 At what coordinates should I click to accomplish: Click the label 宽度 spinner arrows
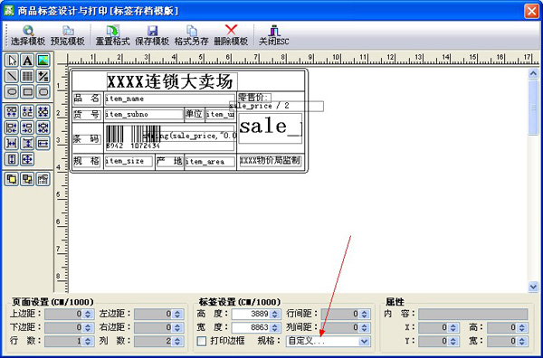point(275,327)
